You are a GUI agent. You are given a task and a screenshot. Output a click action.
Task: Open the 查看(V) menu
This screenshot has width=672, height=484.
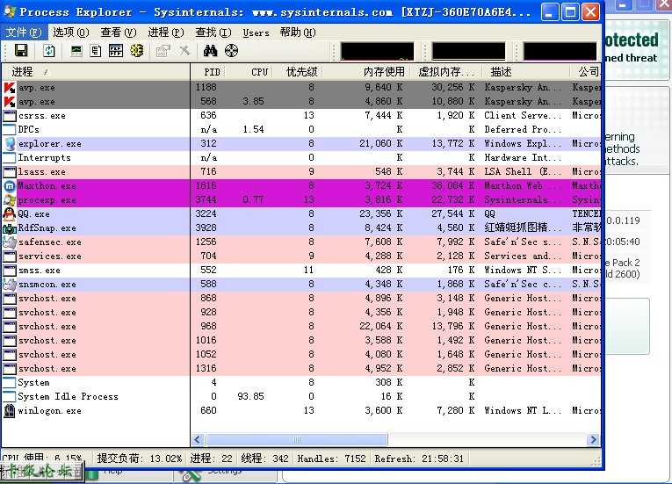(119, 33)
